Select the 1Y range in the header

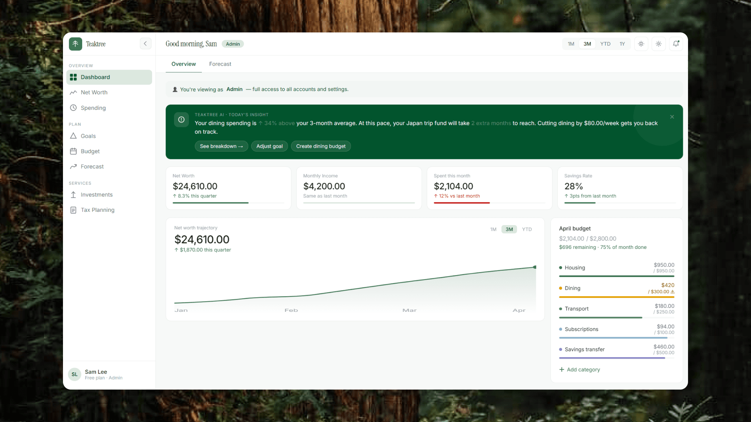point(622,44)
